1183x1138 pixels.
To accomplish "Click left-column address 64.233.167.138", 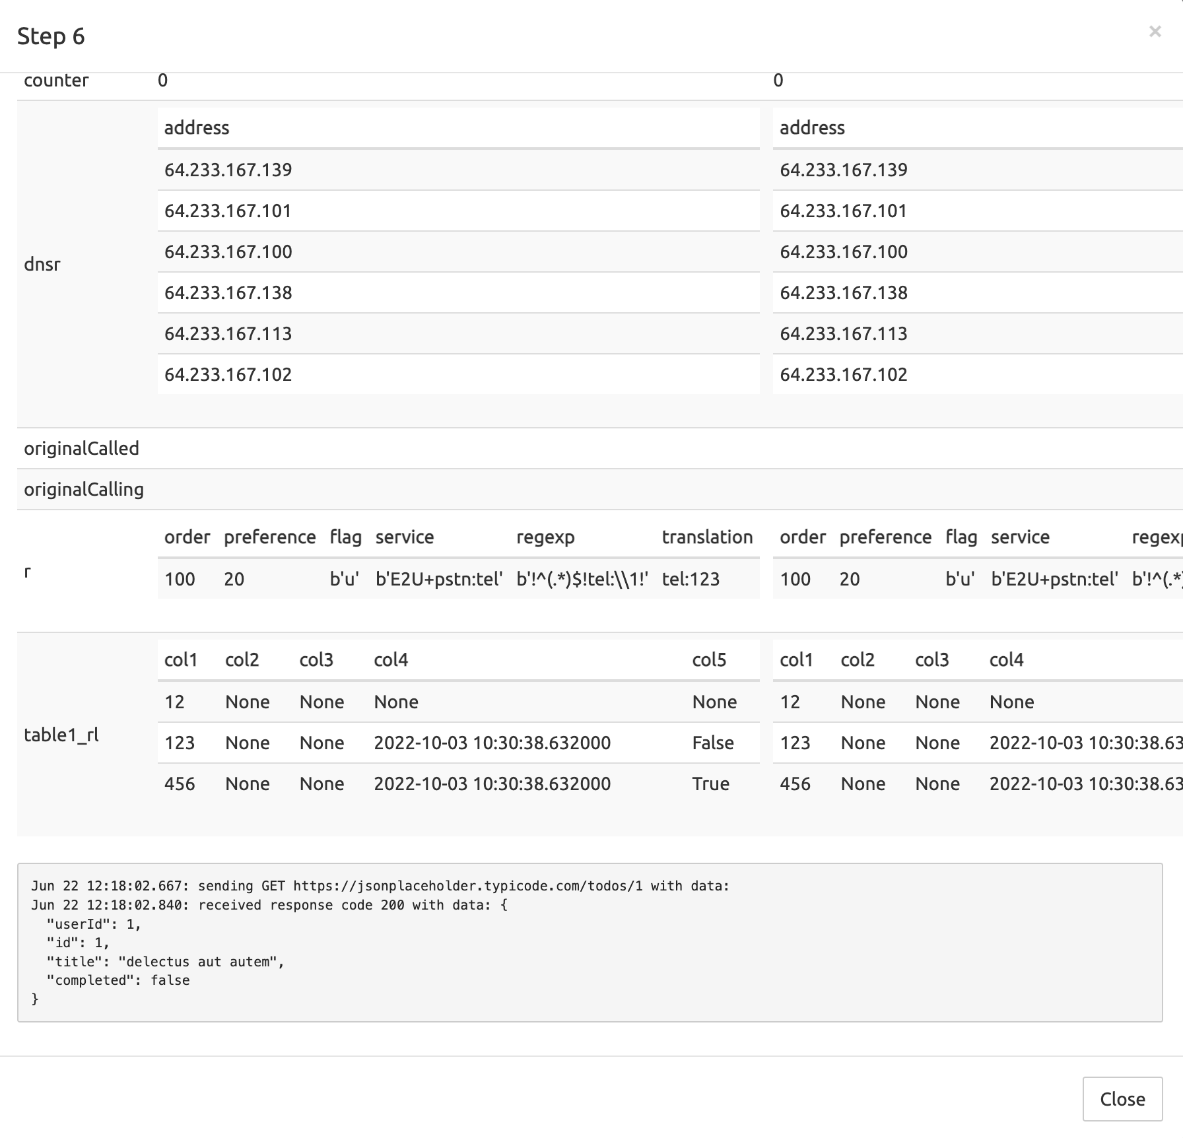I will coord(228,293).
